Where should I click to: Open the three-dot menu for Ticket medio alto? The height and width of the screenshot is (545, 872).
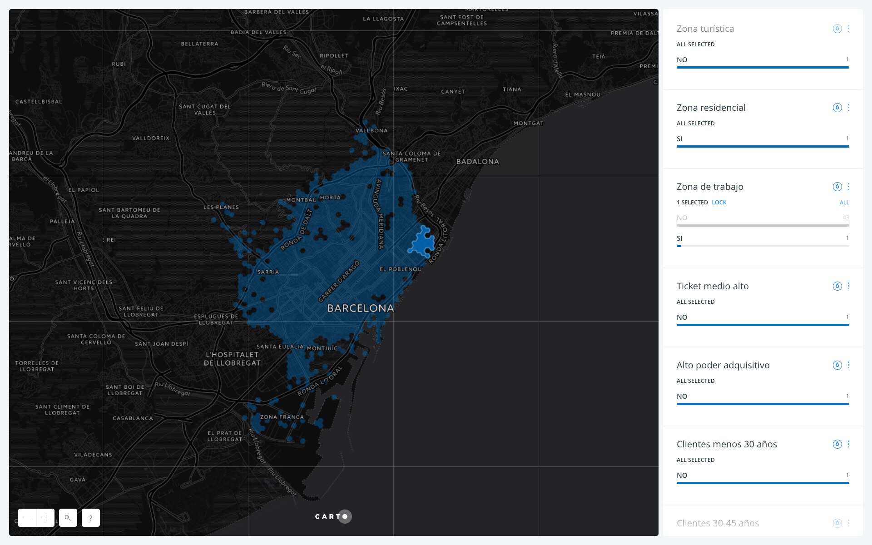pos(849,286)
